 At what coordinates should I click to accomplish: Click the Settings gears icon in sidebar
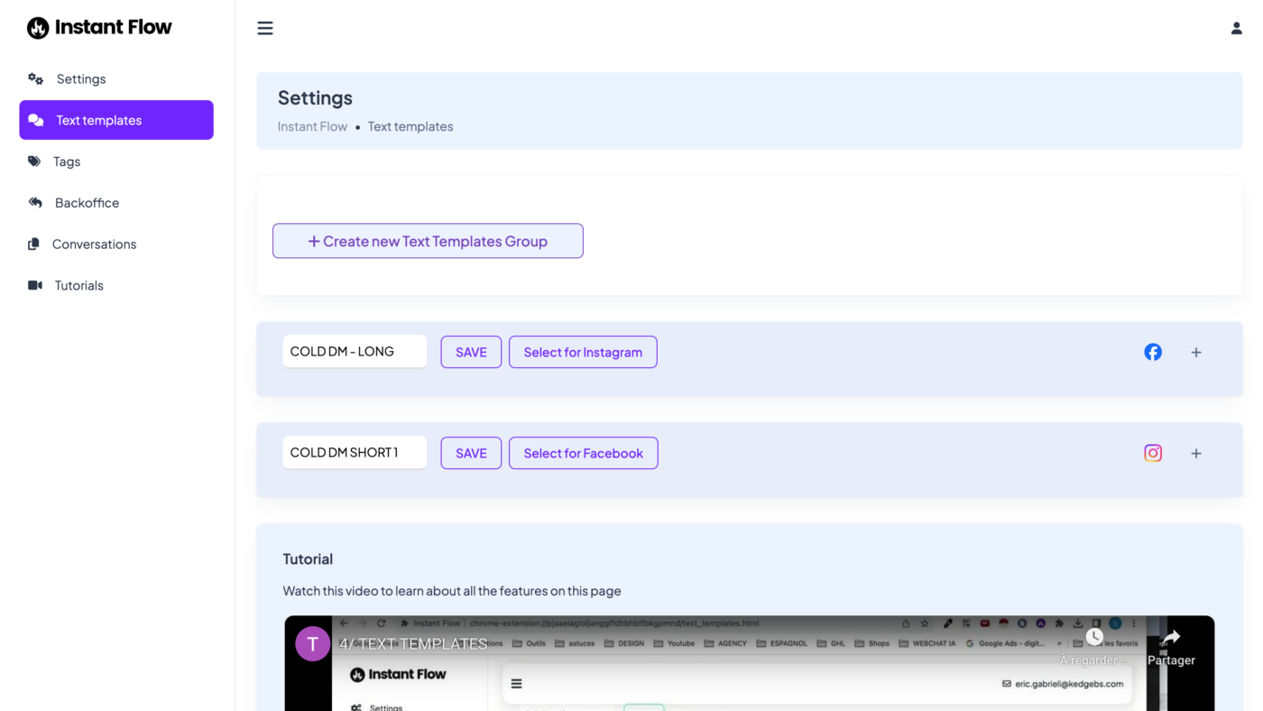[x=35, y=78]
